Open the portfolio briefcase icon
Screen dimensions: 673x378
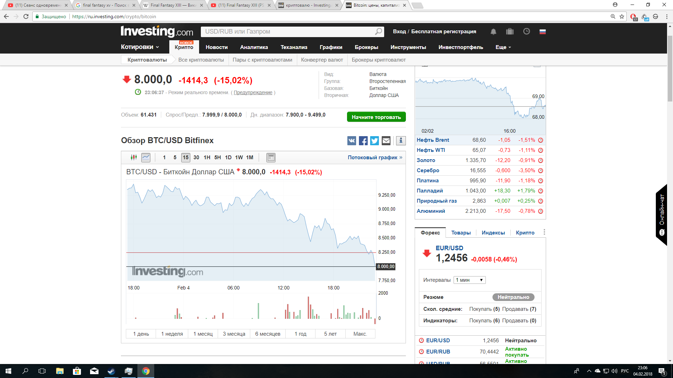510,31
